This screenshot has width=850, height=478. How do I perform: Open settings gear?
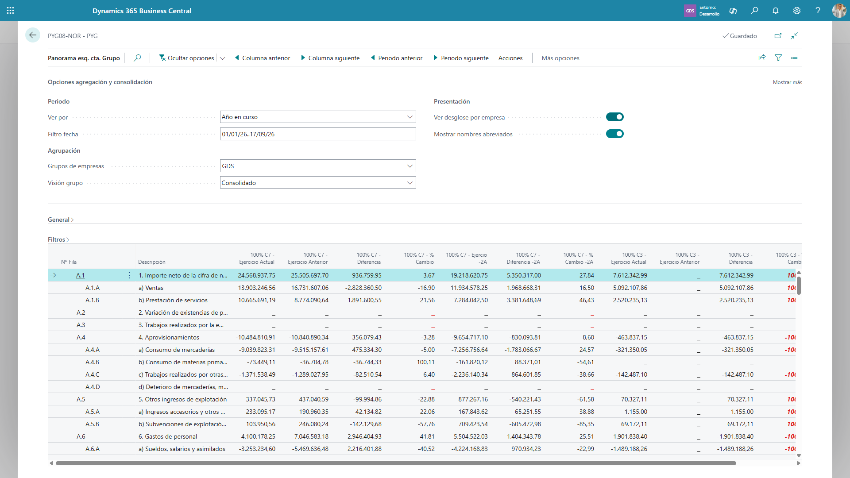pos(797,11)
